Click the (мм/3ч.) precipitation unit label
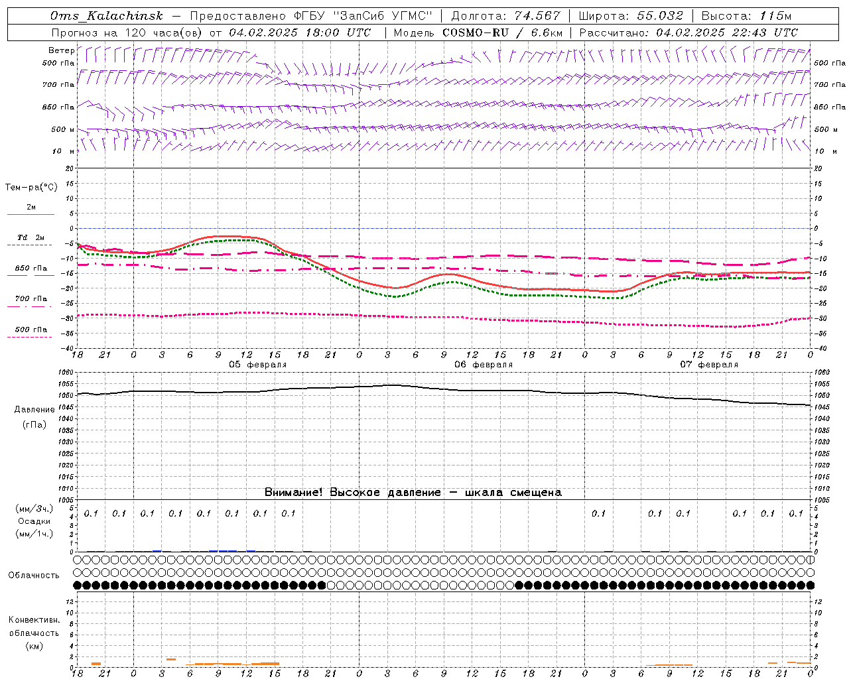This screenshot has height=679, width=849. tap(34, 509)
